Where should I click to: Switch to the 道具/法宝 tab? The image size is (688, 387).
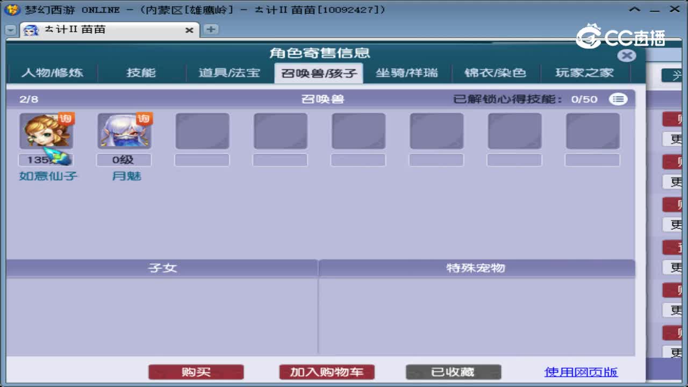pos(230,73)
